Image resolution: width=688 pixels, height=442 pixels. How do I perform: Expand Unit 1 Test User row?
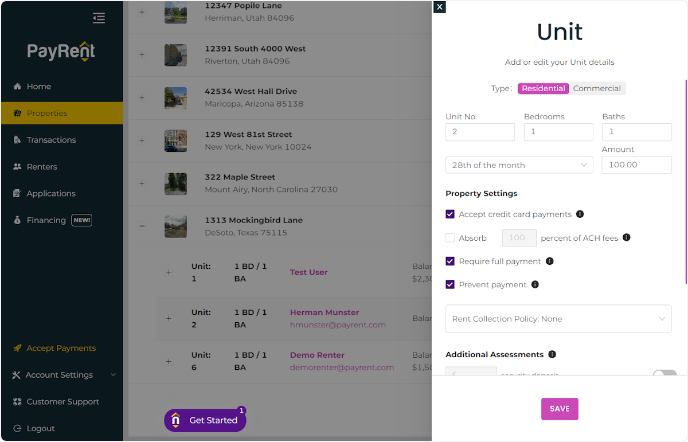[169, 272]
